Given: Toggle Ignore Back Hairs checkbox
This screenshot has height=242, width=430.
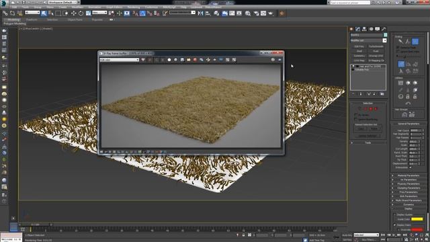Looking at the screenshot, I should pyautogui.click(x=398, y=51).
